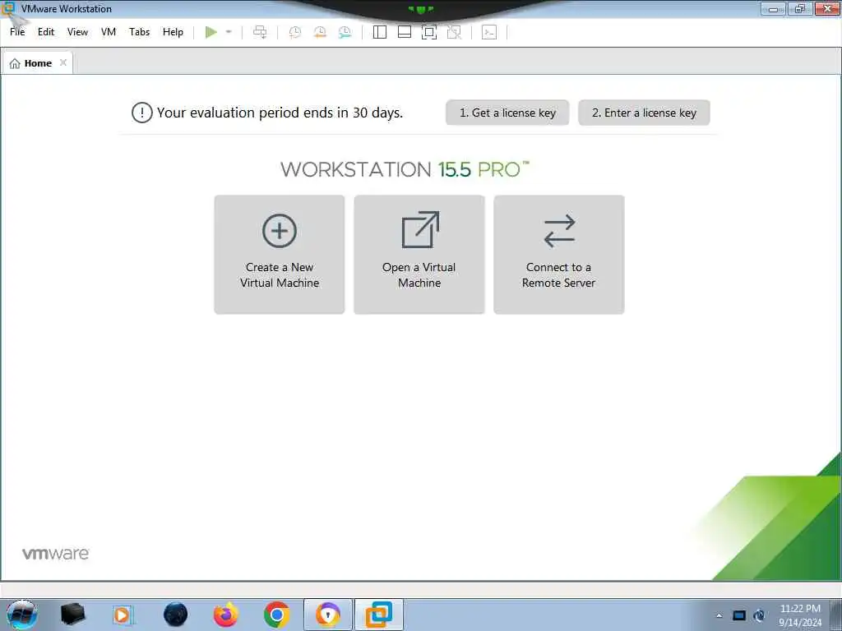Open the media player taskbar icon
This screenshot has height=631, width=842.
(123, 615)
